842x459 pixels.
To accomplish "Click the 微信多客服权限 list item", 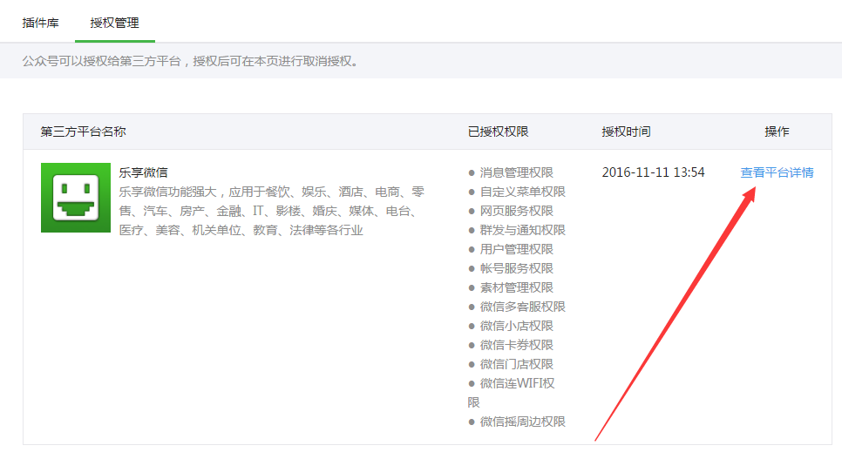I will 522,307.
